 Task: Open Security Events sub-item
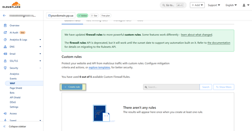pos(13,78)
